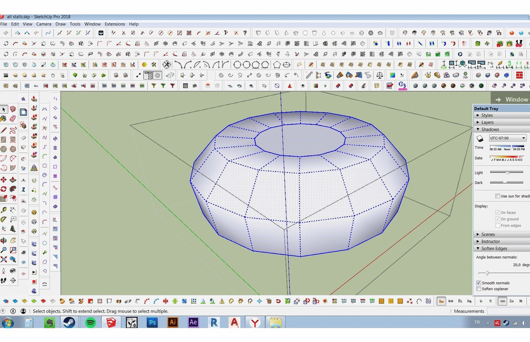Viewport: 530px width, 342px height.
Task: Enable Use sun for shading checkbox
Action: point(498,196)
